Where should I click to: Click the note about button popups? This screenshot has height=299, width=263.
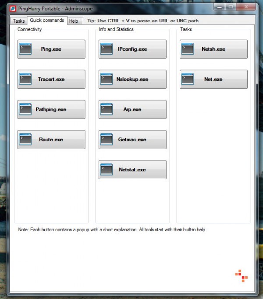pos(112,229)
